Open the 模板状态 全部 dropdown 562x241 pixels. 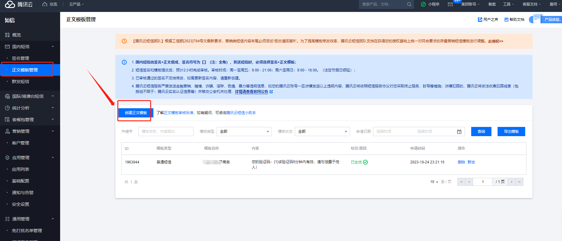tap(322, 132)
